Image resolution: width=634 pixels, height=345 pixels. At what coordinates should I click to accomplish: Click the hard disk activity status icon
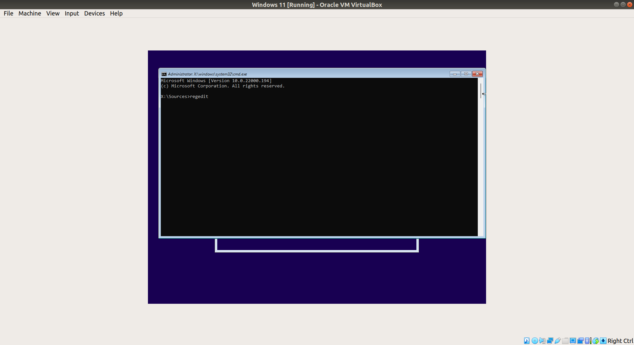coord(527,341)
